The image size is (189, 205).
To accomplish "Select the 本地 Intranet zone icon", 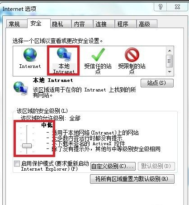I will (x=64, y=54).
